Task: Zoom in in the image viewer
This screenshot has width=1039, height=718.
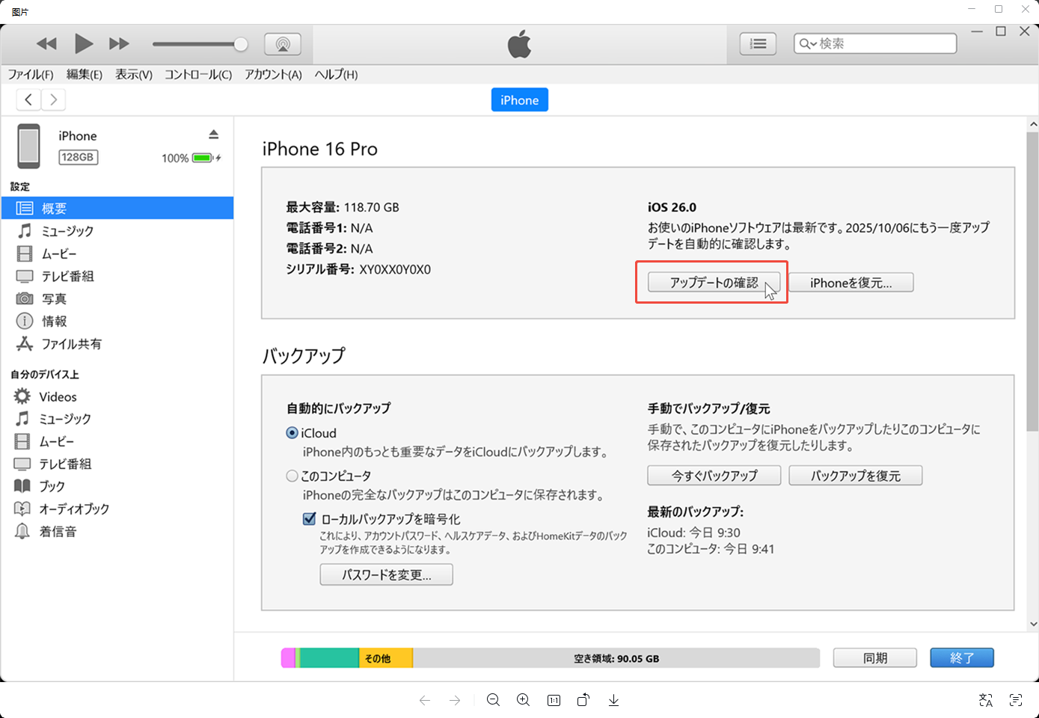Action: 523,700
